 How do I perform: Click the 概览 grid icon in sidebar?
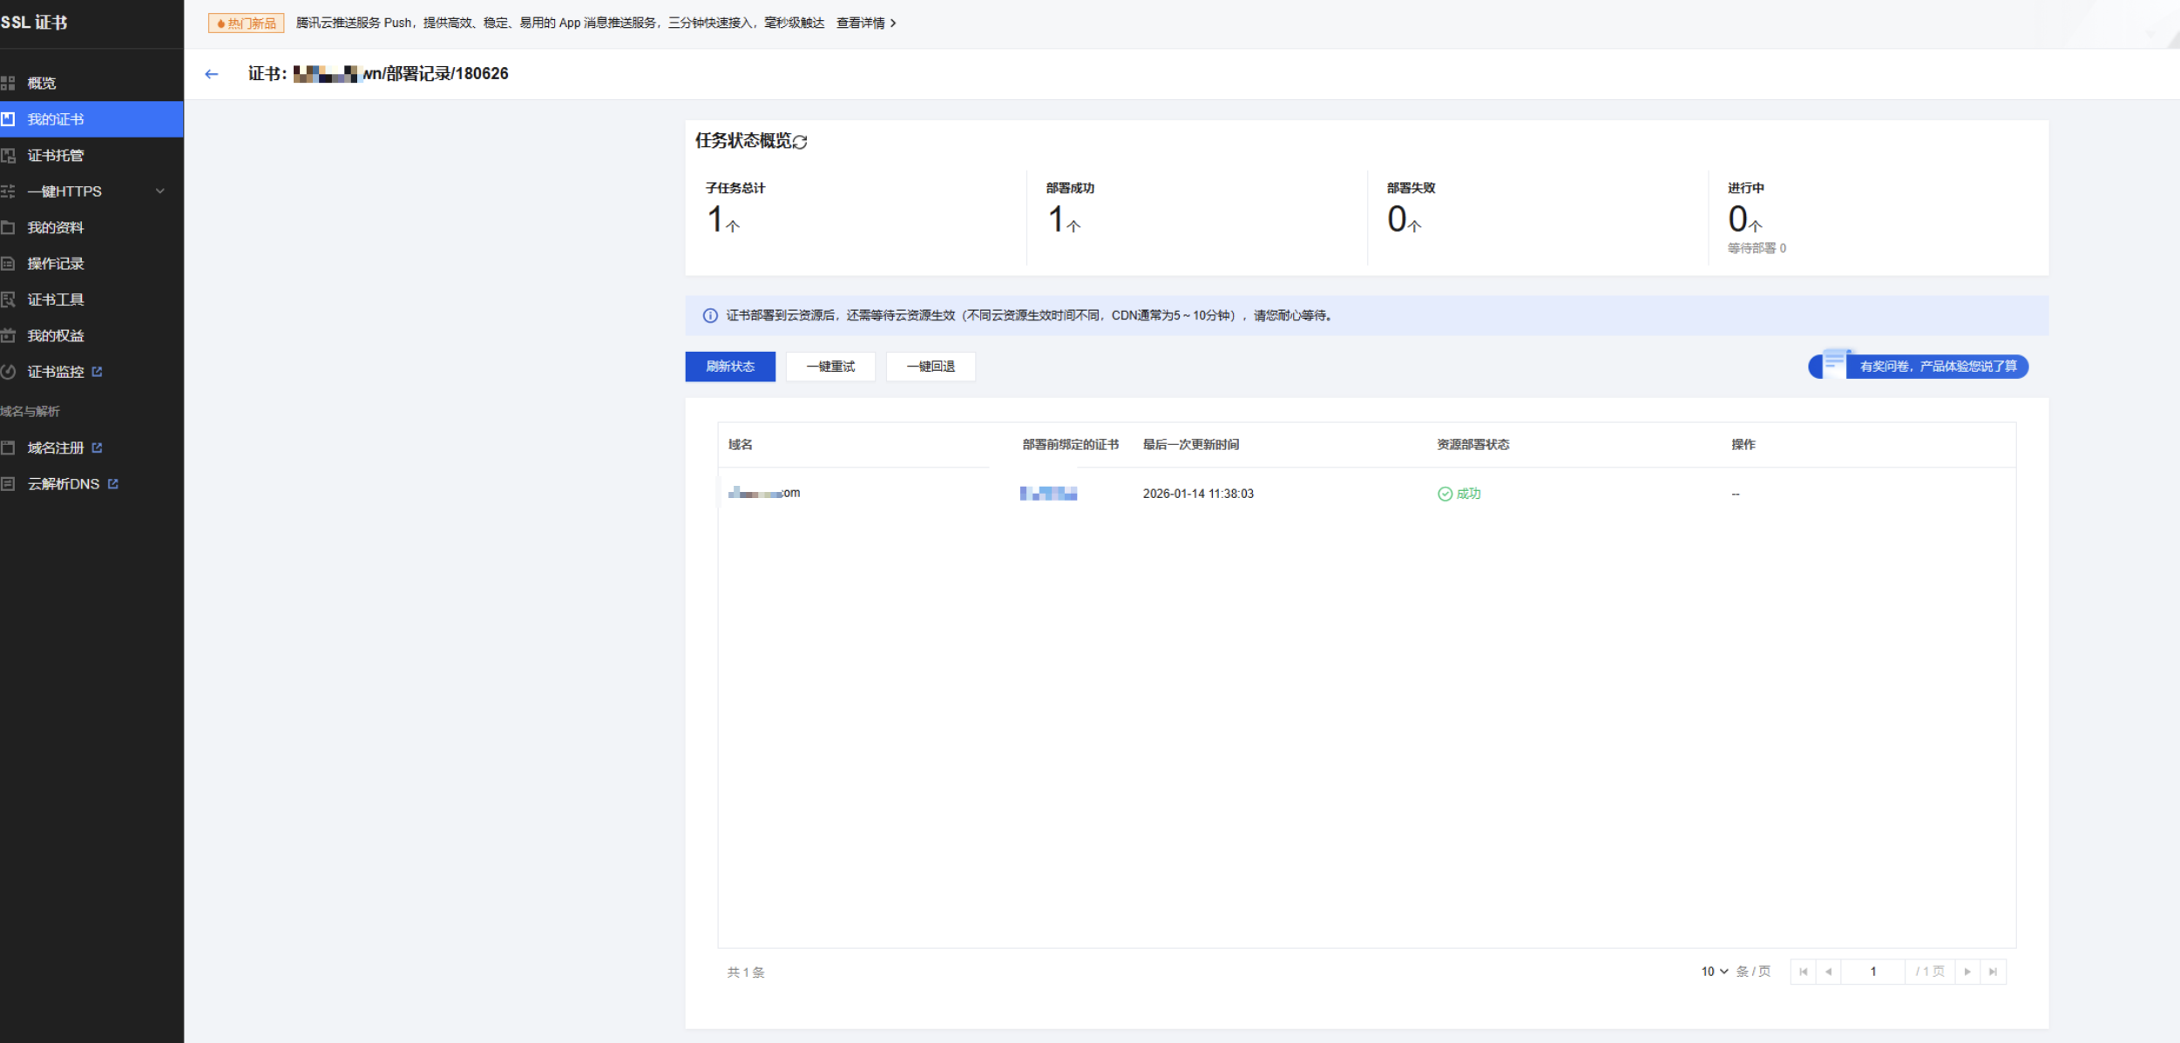9,83
